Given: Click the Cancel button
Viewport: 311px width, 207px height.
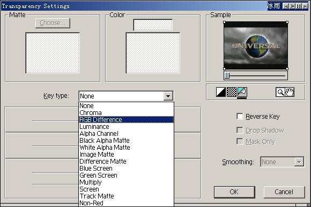Looking at the screenshot, I should 284,192.
